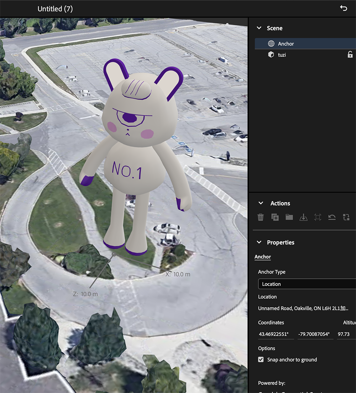This screenshot has width=356, height=393.
Task: Click the group folder icon in Actions
Action: [x=289, y=217]
